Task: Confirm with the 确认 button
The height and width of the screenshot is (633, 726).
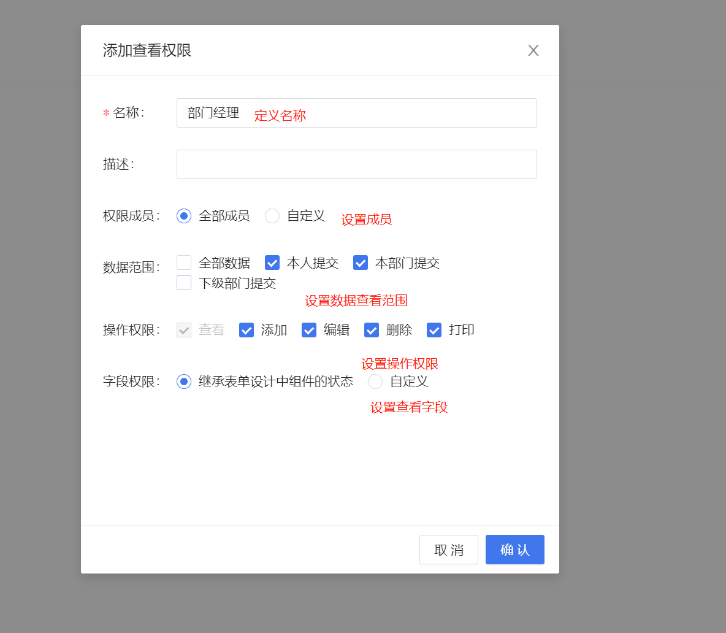Action: (515, 550)
